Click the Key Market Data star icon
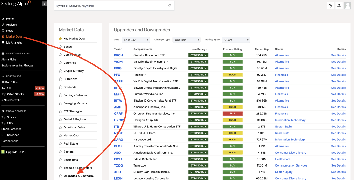The width and height of the screenshot is (354, 180). click(x=60, y=38)
